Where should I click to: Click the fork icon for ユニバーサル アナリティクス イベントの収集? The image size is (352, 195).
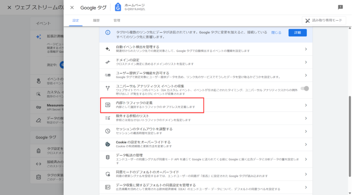[108, 88]
